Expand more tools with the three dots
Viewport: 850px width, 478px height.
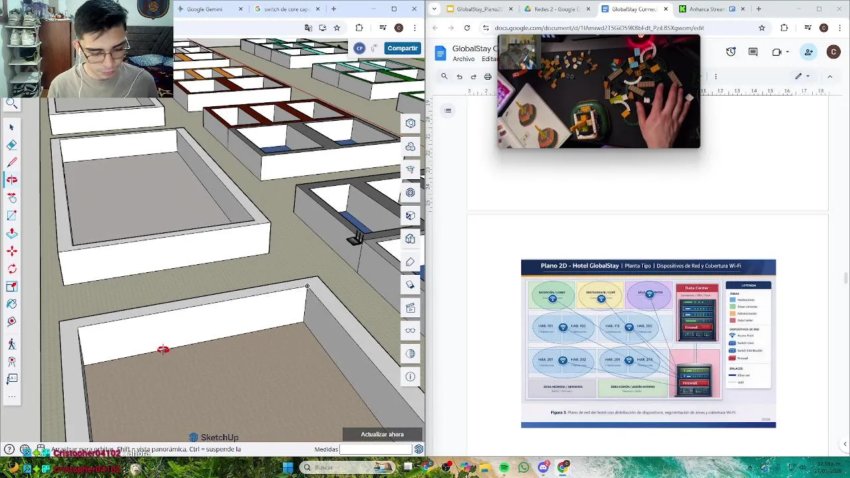pyautogui.click(x=11, y=396)
